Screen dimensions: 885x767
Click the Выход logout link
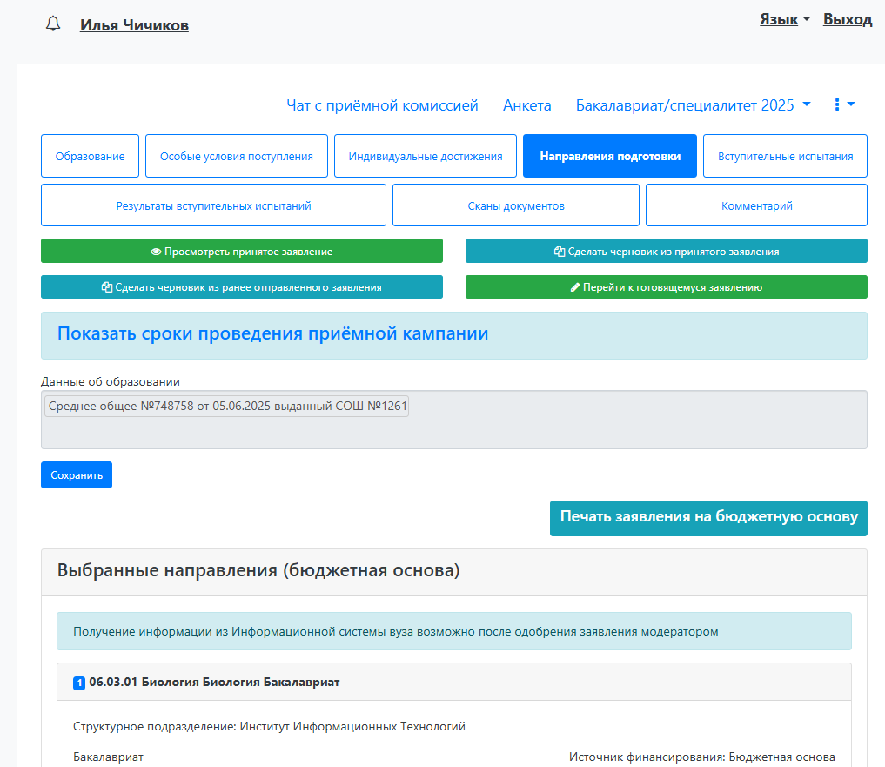coord(847,19)
